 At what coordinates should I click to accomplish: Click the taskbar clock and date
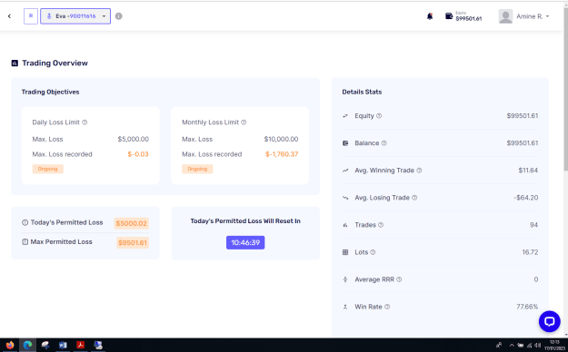554,345
